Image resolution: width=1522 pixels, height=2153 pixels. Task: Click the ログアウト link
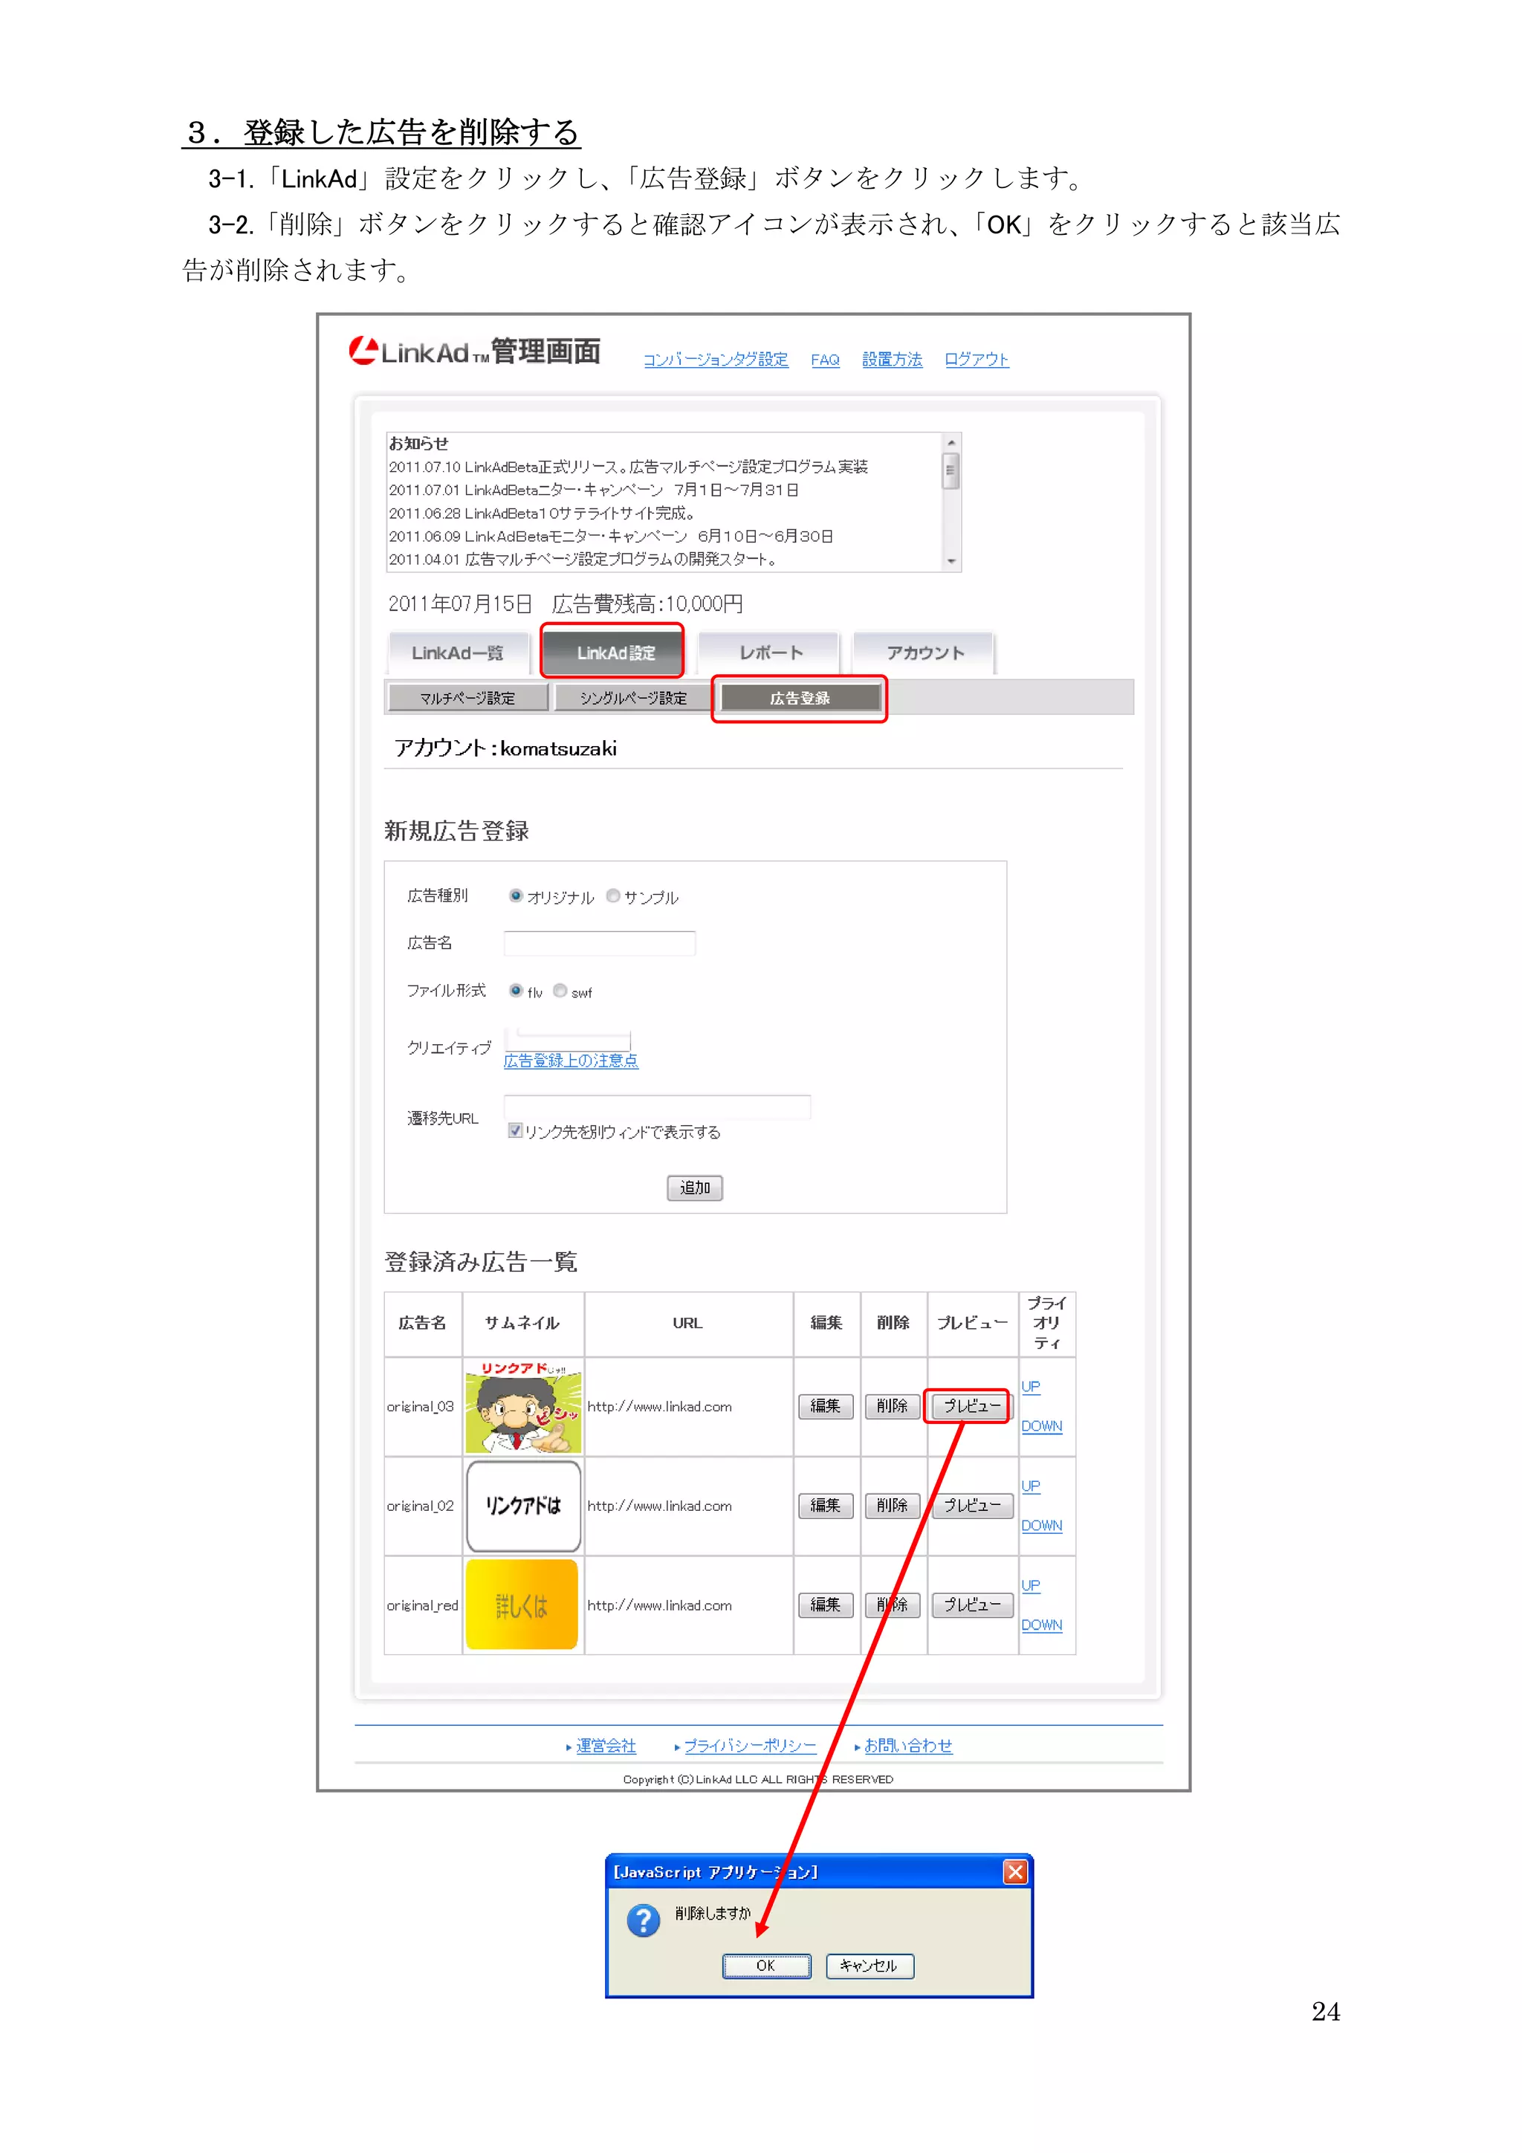coord(977,359)
